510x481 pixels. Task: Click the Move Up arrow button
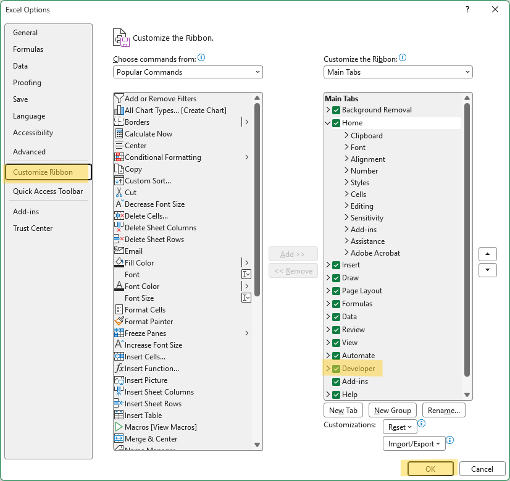coord(488,254)
